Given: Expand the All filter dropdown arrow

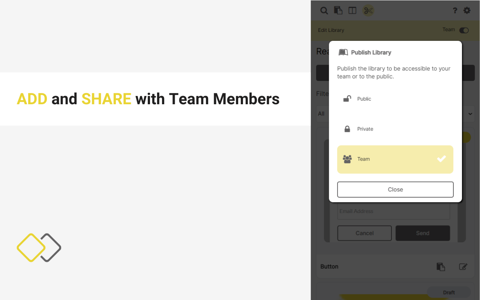Looking at the screenshot, I should click(470, 114).
